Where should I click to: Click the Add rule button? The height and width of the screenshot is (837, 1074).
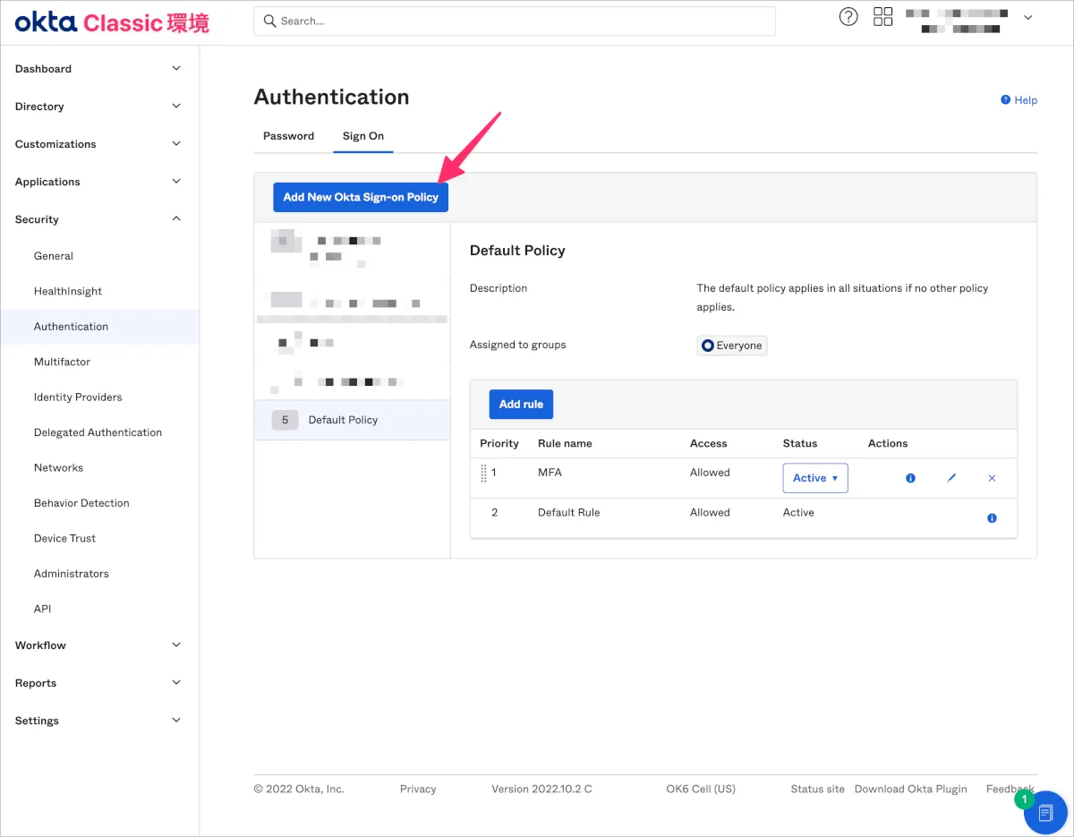click(x=521, y=405)
